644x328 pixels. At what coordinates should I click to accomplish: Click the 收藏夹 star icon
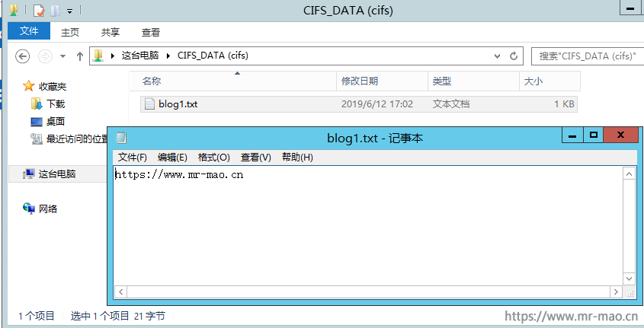[28, 86]
